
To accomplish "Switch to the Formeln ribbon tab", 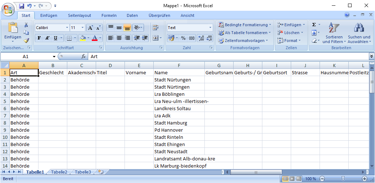I will click(109, 15).
